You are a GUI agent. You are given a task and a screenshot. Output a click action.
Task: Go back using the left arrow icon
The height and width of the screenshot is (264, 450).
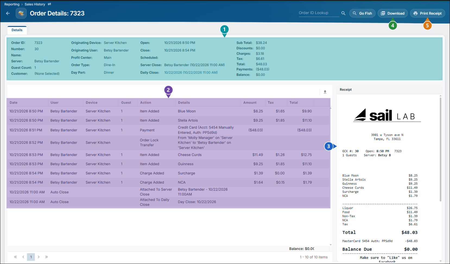8,13
